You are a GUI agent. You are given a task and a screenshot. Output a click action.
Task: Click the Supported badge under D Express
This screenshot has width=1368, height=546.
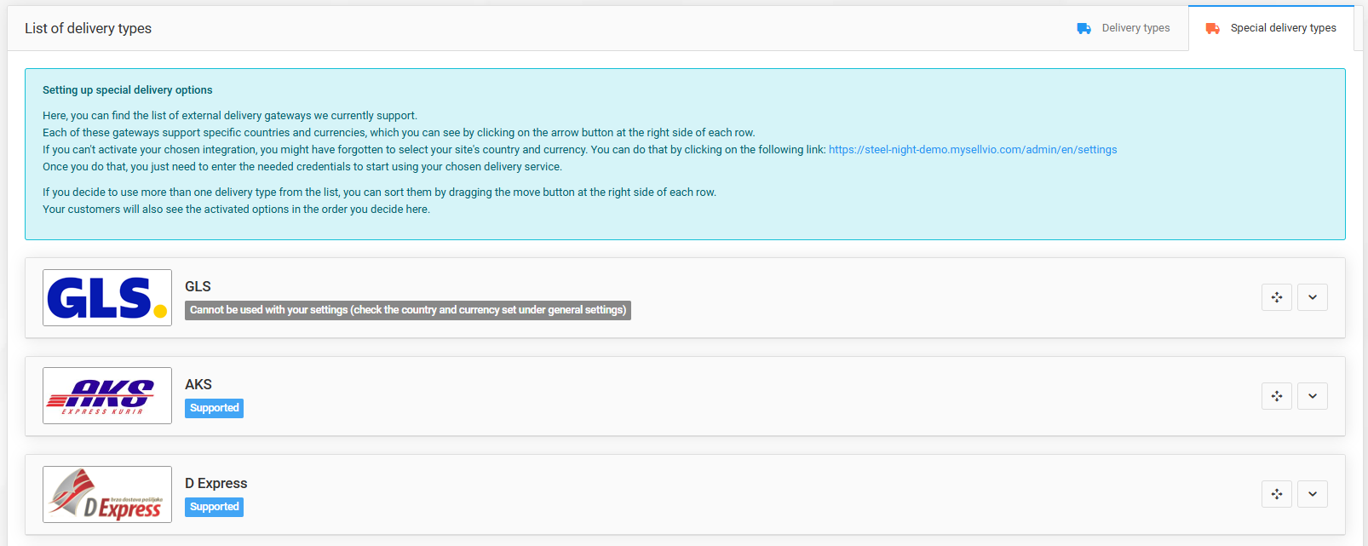tap(215, 507)
